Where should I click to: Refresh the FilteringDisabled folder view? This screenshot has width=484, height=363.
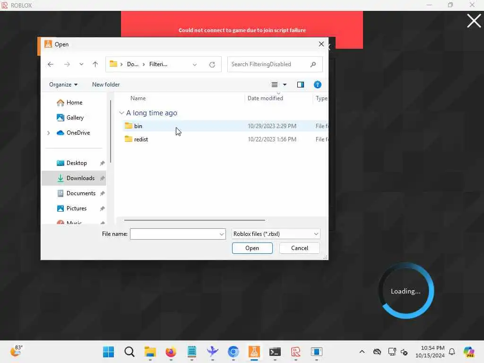212,64
